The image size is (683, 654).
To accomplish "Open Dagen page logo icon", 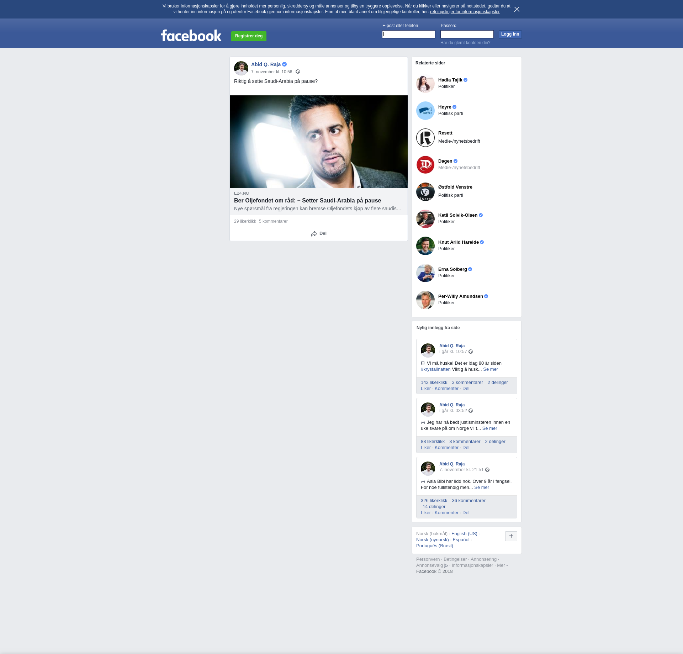I will (x=425, y=165).
